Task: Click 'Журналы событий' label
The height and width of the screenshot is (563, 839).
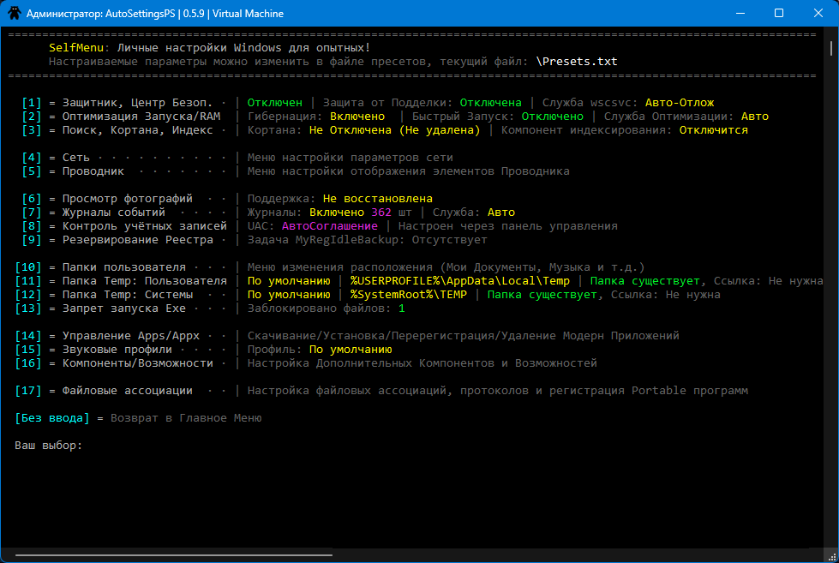Action: tap(113, 213)
